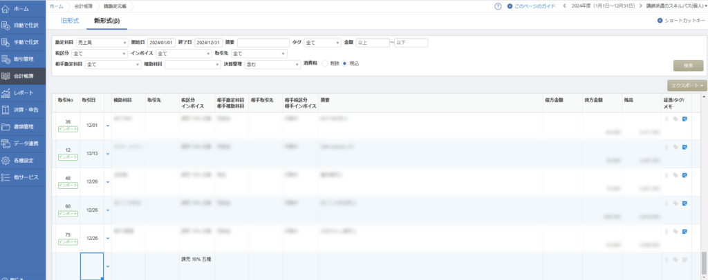Click tag icon on transaction 12 row
The image size is (708, 280).
click(676, 147)
